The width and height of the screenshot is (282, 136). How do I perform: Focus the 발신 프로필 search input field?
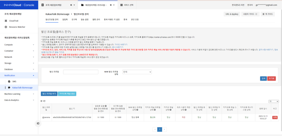click(81, 72)
